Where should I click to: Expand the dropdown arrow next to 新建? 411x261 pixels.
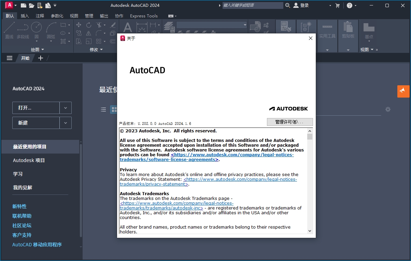click(66, 123)
